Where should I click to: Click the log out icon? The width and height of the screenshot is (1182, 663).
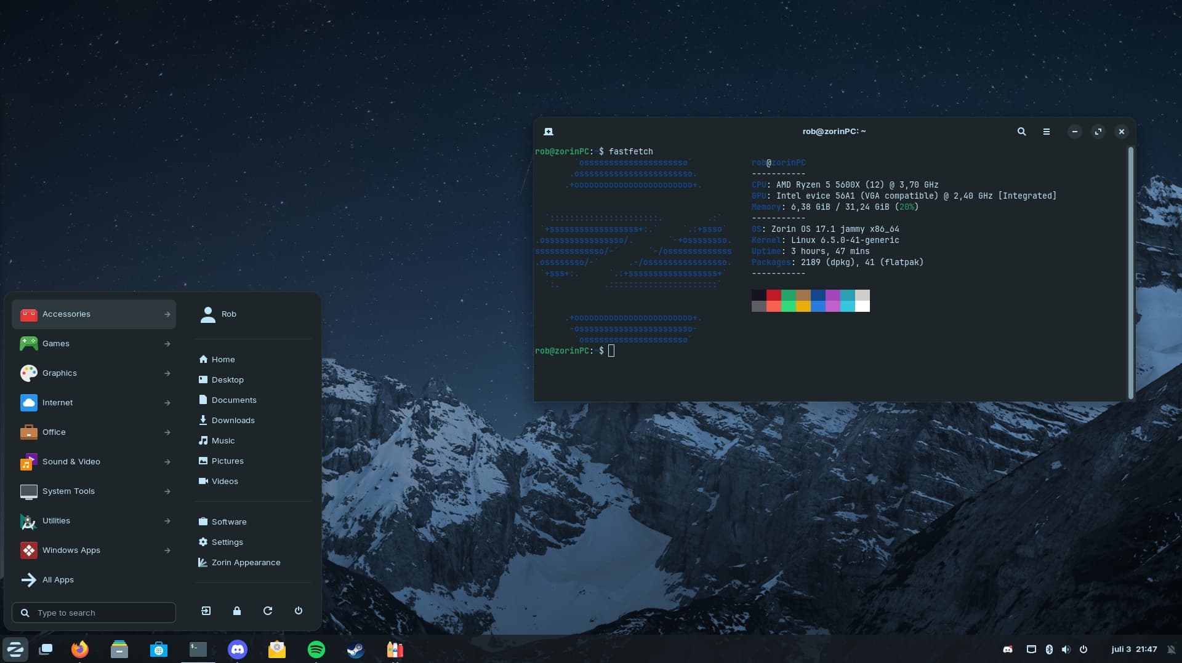click(206, 611)
